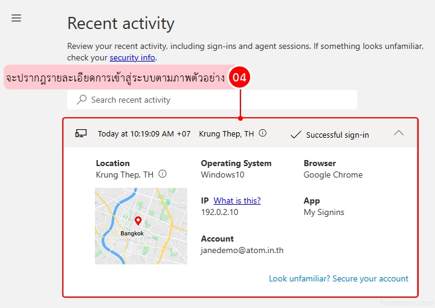The image size is (435, 308).
Task: Click 'Today at 10:19:09 AM +07' timestamp
Action: [144, 134]
